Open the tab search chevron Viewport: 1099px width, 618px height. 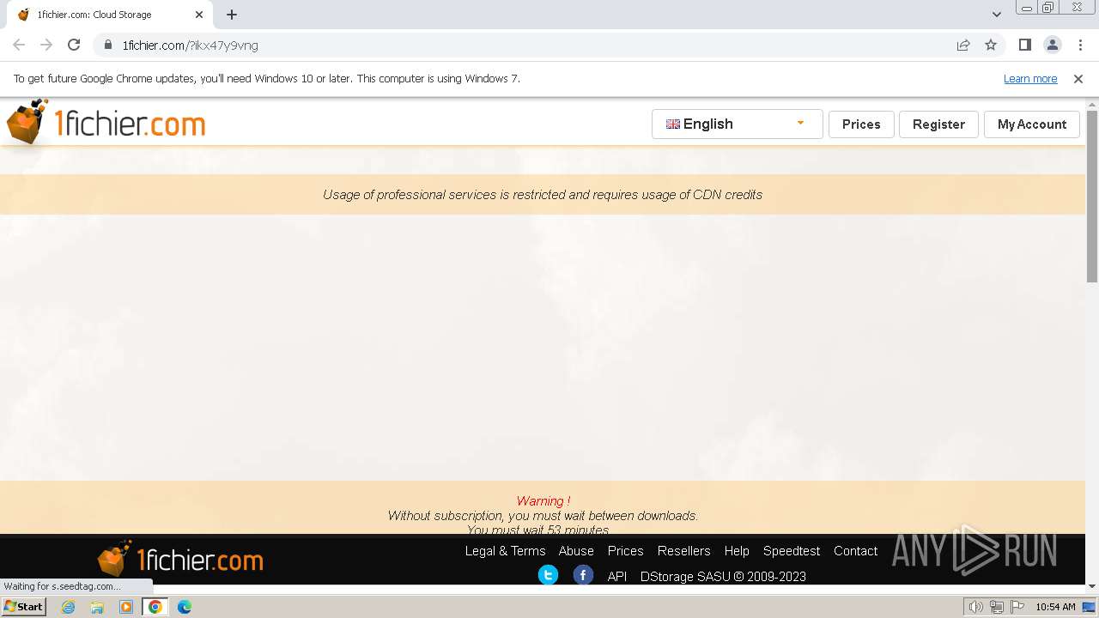click(x=996, y=15)
